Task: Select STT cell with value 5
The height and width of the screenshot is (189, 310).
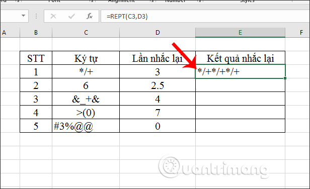Action: click(x=36, y=126)
